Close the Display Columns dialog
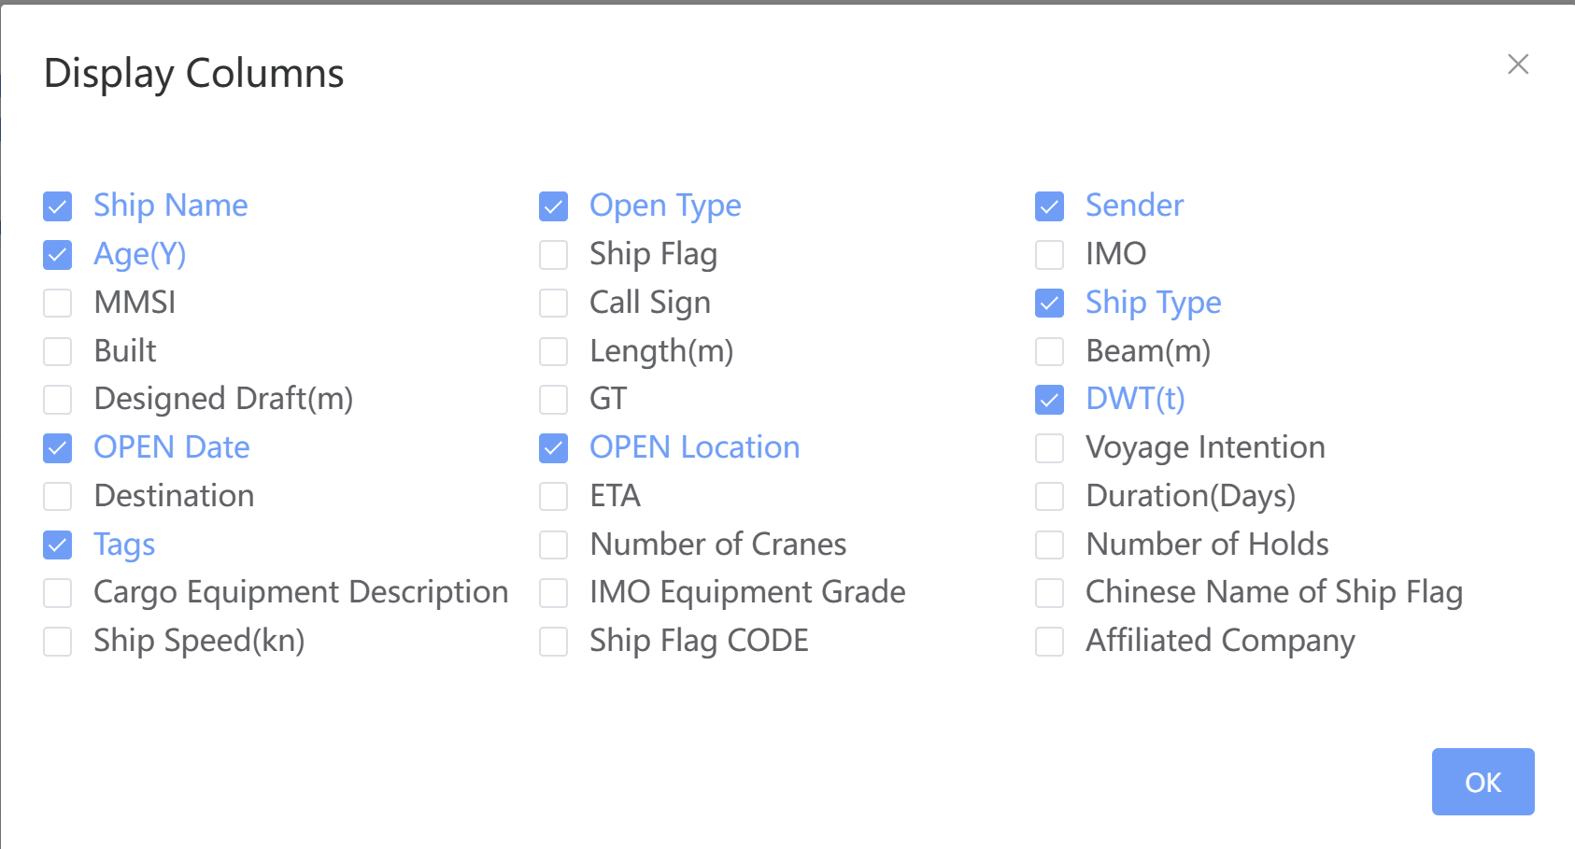 click(x=1518, y=64)
